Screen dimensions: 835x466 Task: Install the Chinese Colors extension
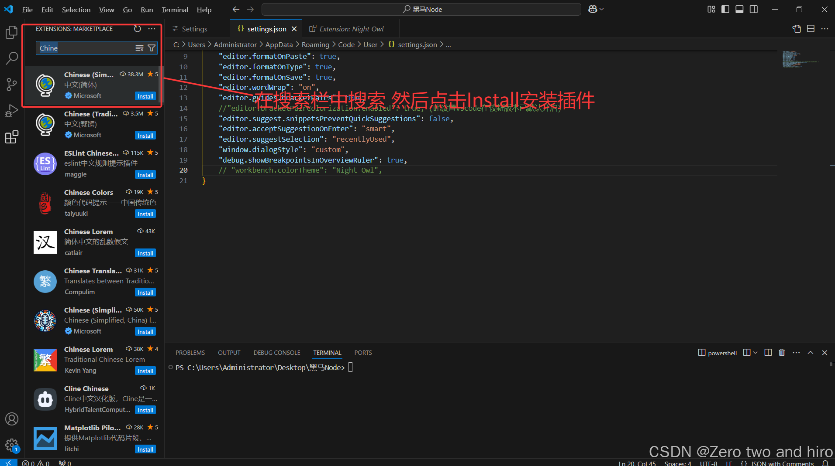[145, 214]
